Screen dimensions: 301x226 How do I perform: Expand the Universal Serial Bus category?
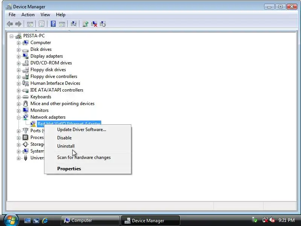coord(18,158)
